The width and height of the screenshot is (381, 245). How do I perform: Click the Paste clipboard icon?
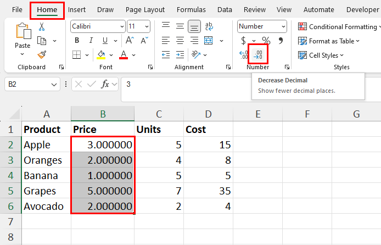click(x=23, y=31)
